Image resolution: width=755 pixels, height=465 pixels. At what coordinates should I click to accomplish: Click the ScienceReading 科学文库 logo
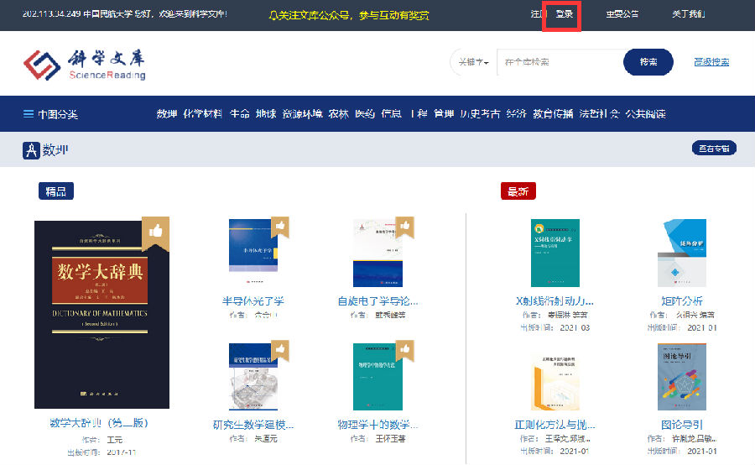[x=84, y=64]
